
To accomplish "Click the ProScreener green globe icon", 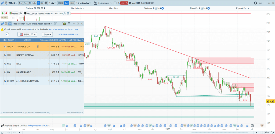I will 64,24.
